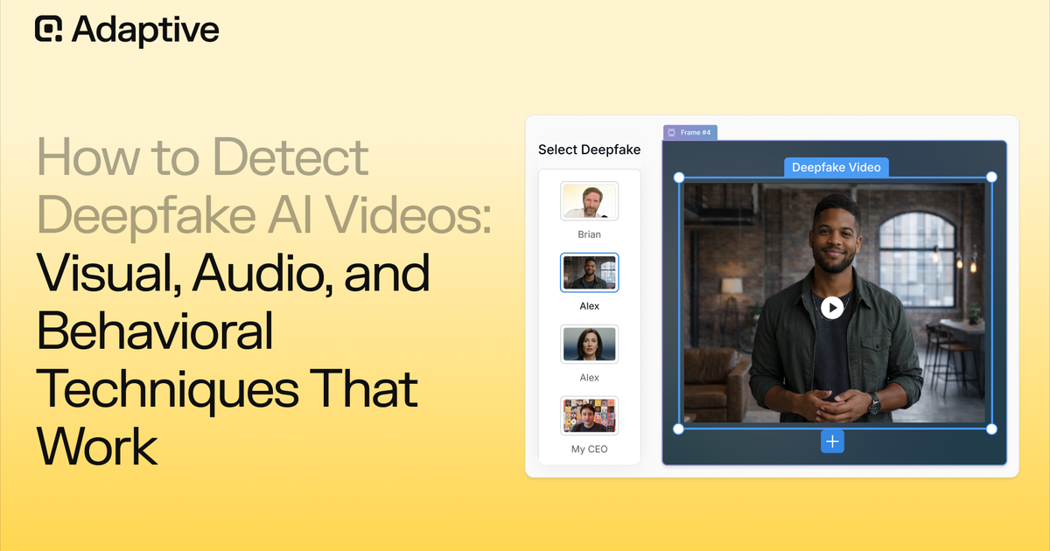Screen dimensions: 1050x551
Task: Click the bottom-left selection handle
Action: coord(678,429)
